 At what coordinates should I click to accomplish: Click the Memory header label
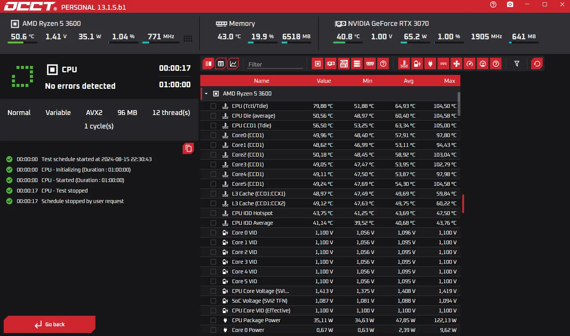pos(242,24)
